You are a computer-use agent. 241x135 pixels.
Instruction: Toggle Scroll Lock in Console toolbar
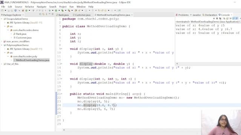[227, 18]
